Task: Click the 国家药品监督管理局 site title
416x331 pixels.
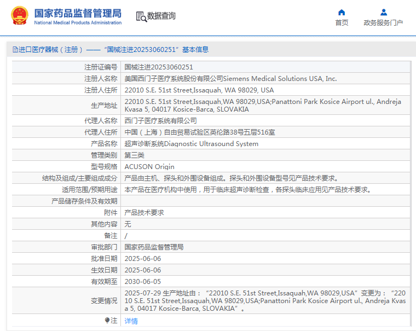Action: [78, 13]
